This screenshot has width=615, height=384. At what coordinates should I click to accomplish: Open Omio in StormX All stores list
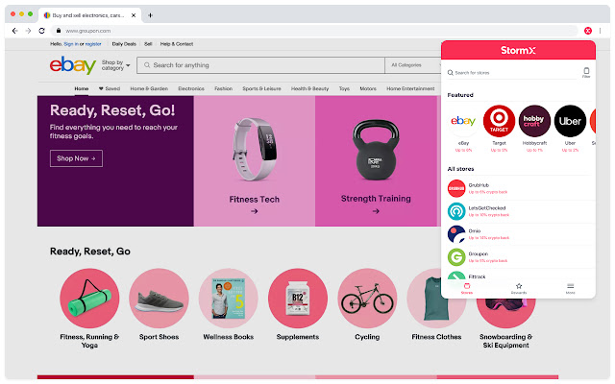point(519,234)
